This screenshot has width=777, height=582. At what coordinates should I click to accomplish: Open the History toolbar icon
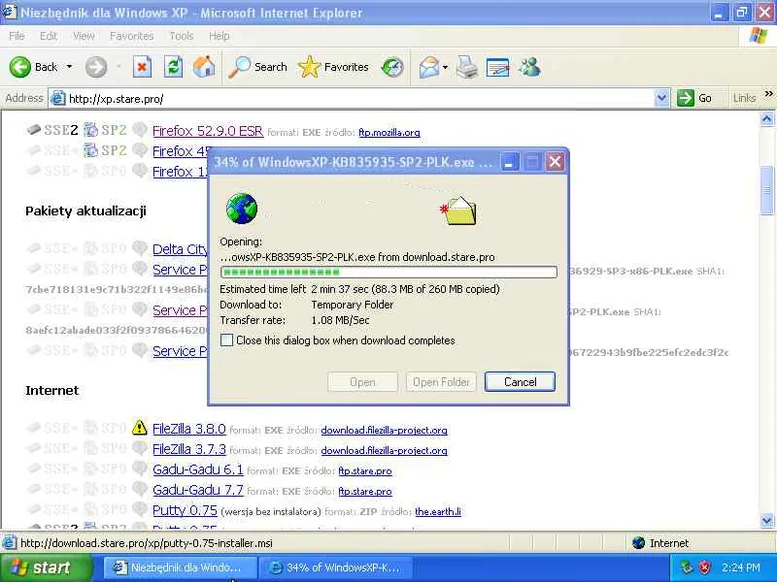point(392,67)
